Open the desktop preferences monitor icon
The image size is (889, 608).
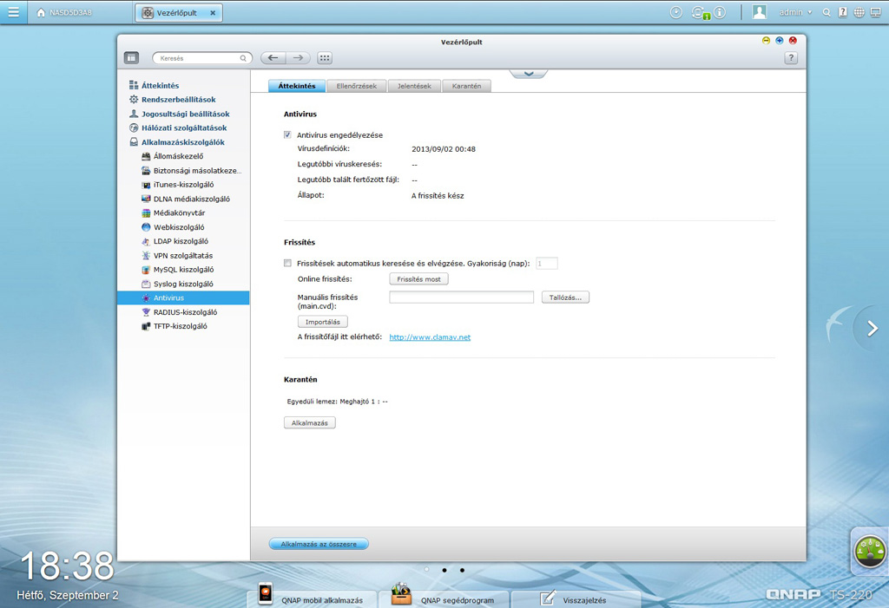[876, 12]
